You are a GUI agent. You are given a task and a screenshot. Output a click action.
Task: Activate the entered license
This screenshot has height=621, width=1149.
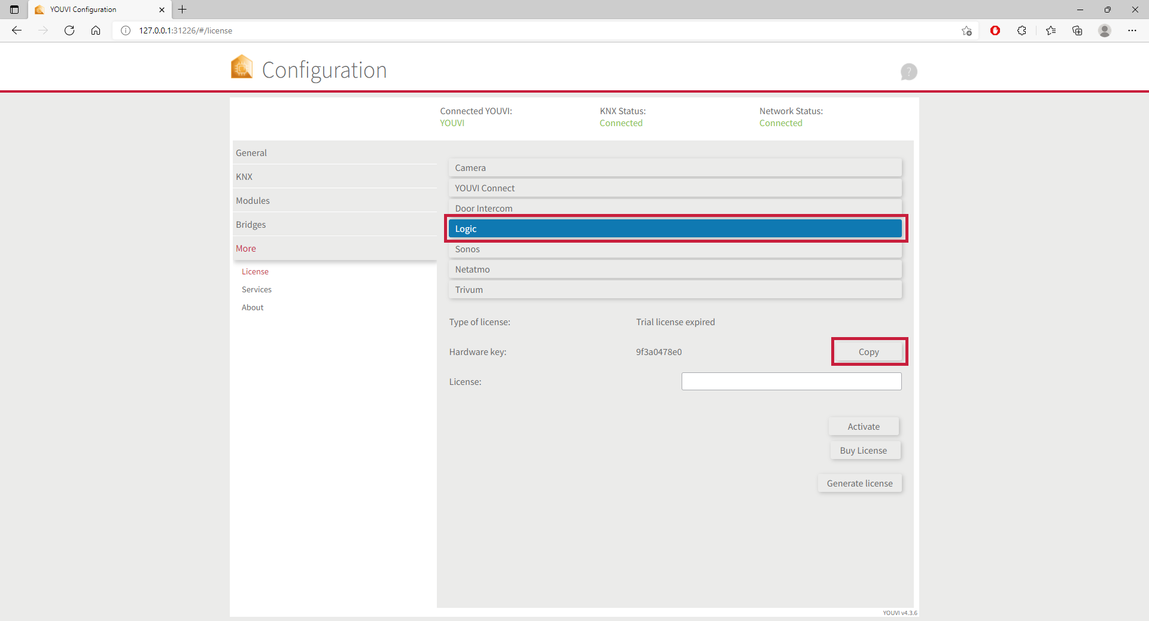(x=864, y=427)
